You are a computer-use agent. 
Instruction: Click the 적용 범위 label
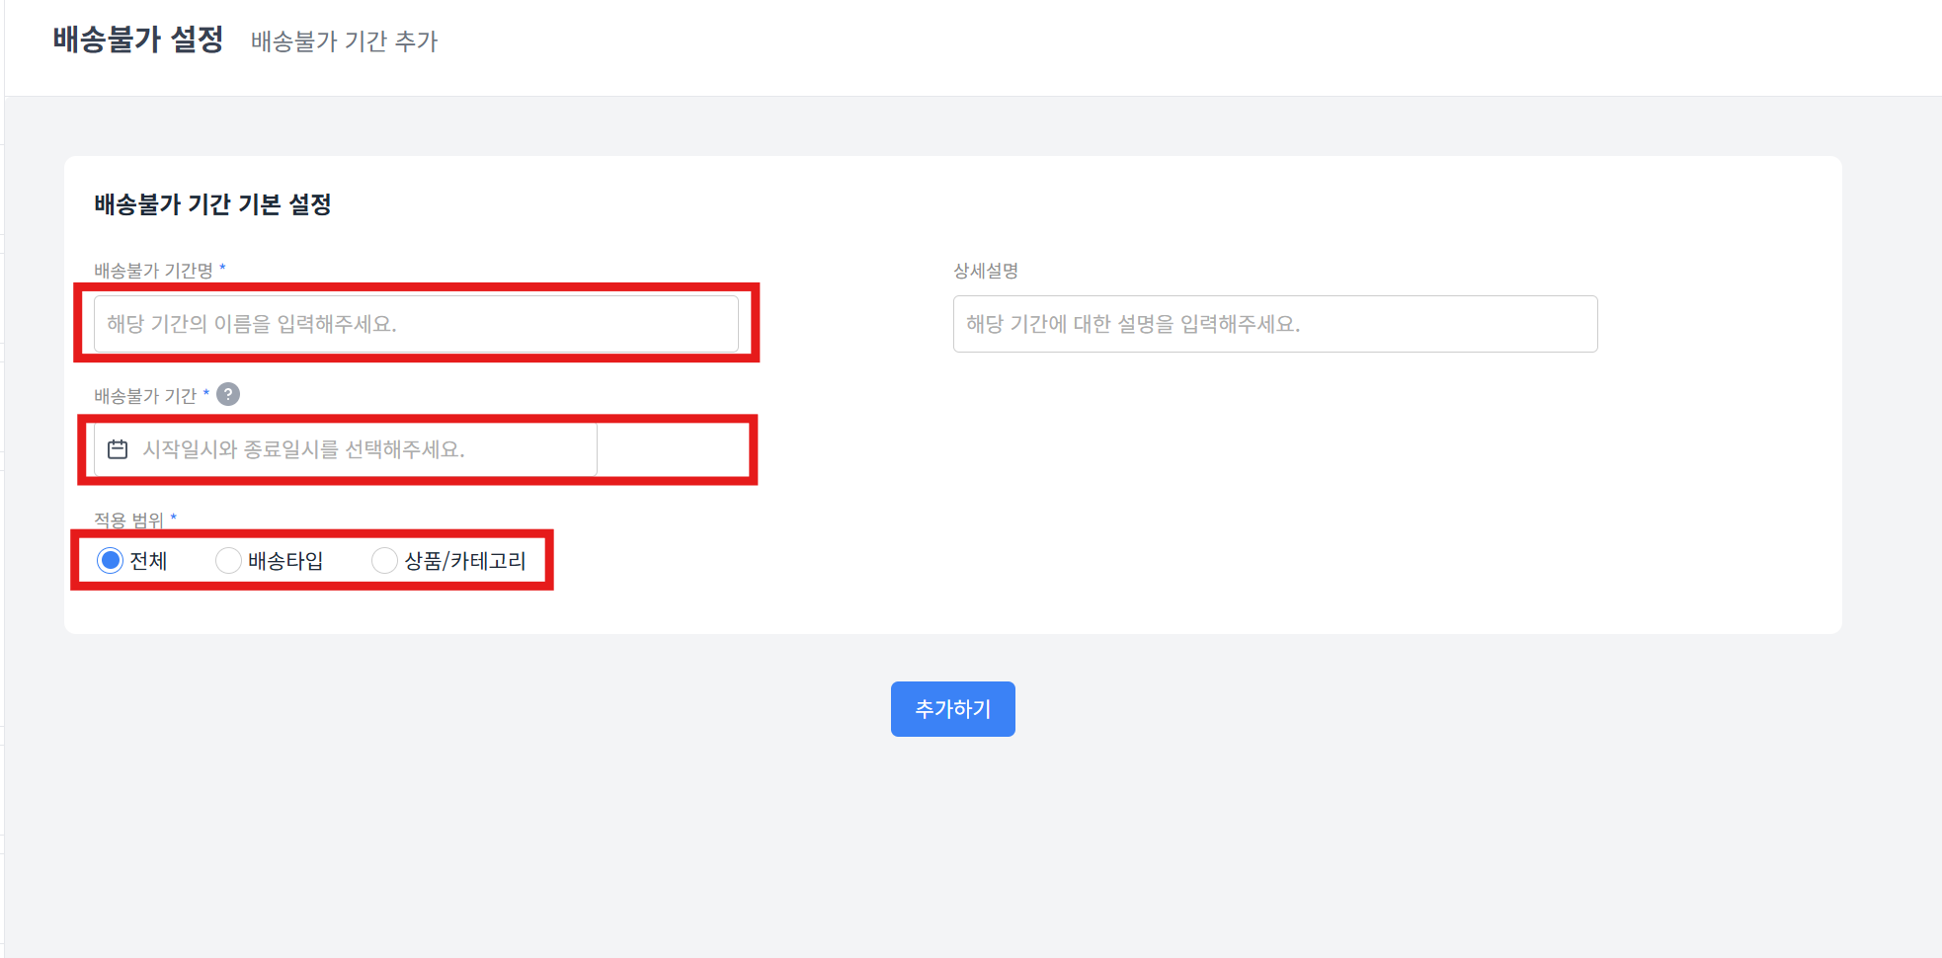click(129, 519)
